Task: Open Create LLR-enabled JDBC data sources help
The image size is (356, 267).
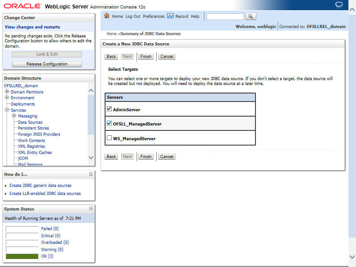Action: (x=45, y=194)
